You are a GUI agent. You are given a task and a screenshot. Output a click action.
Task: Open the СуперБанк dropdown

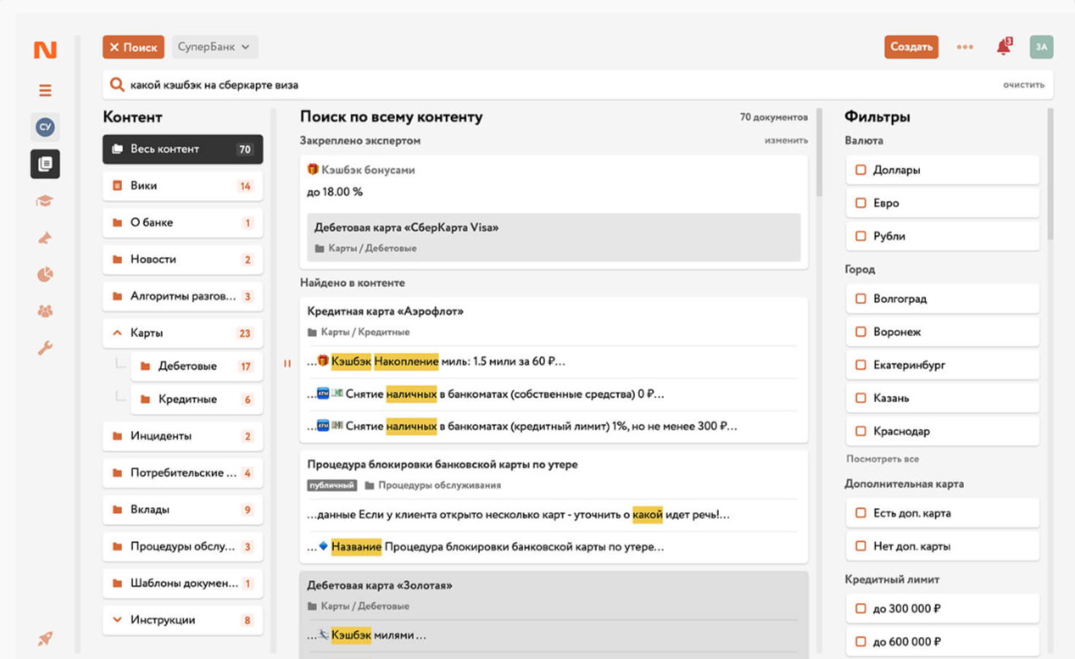tap(214, 47)
